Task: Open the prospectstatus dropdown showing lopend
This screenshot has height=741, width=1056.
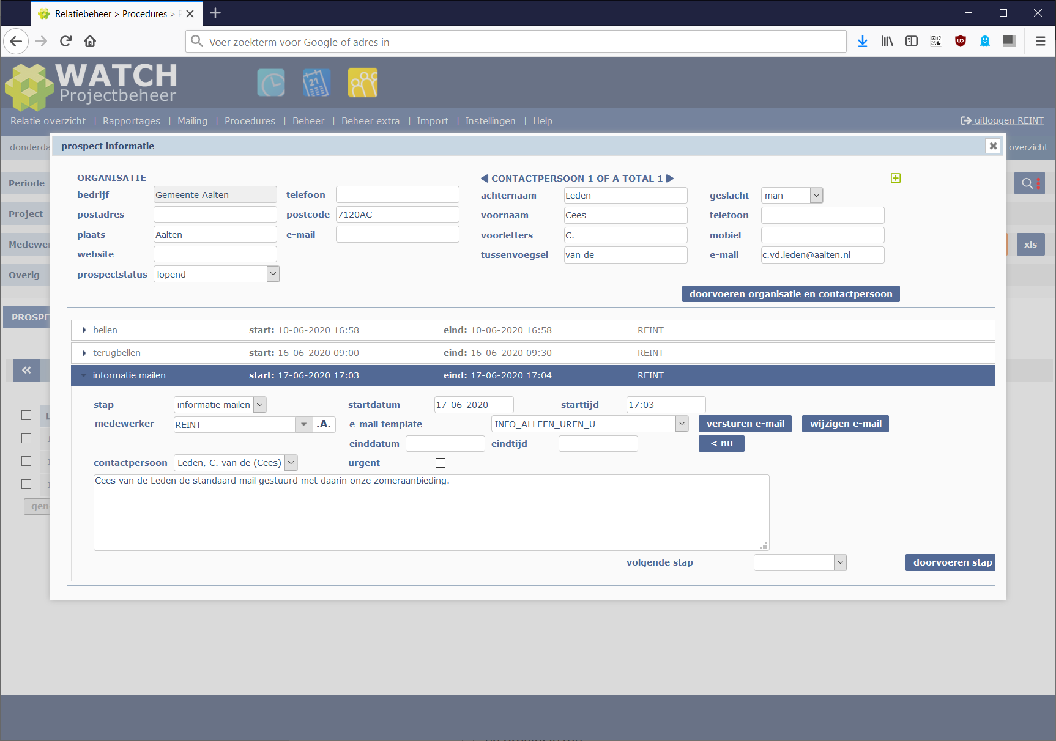Action: click(x=217, y=274)
